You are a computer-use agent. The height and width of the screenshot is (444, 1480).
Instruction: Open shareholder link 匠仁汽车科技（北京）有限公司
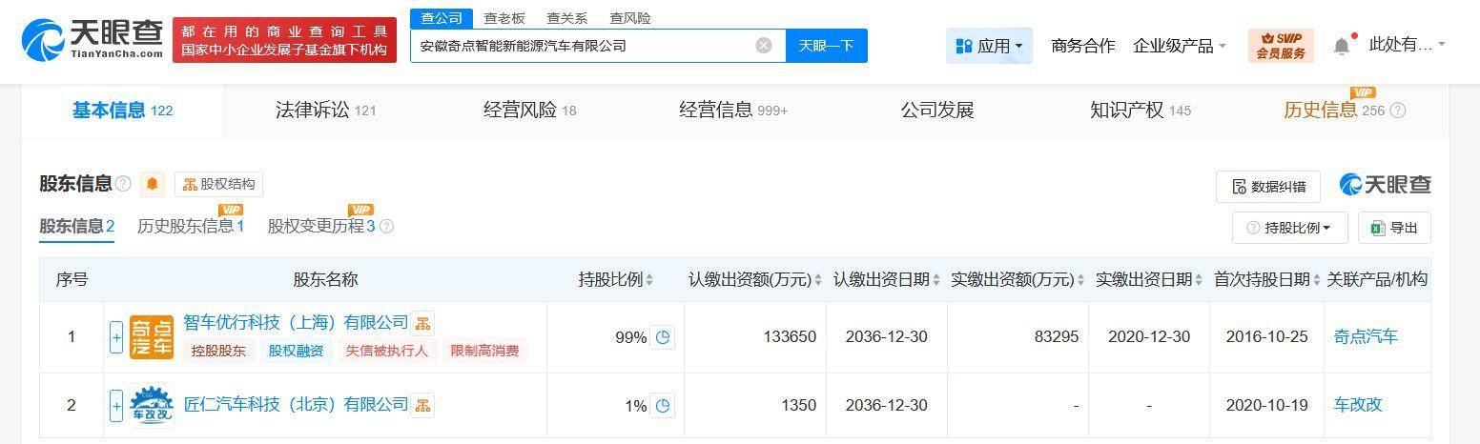point(296,405)
